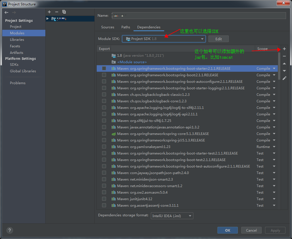Screen dimensions: 292x239
Task: Check Export for the snakeyaml dependency
Action: [104, 147]
